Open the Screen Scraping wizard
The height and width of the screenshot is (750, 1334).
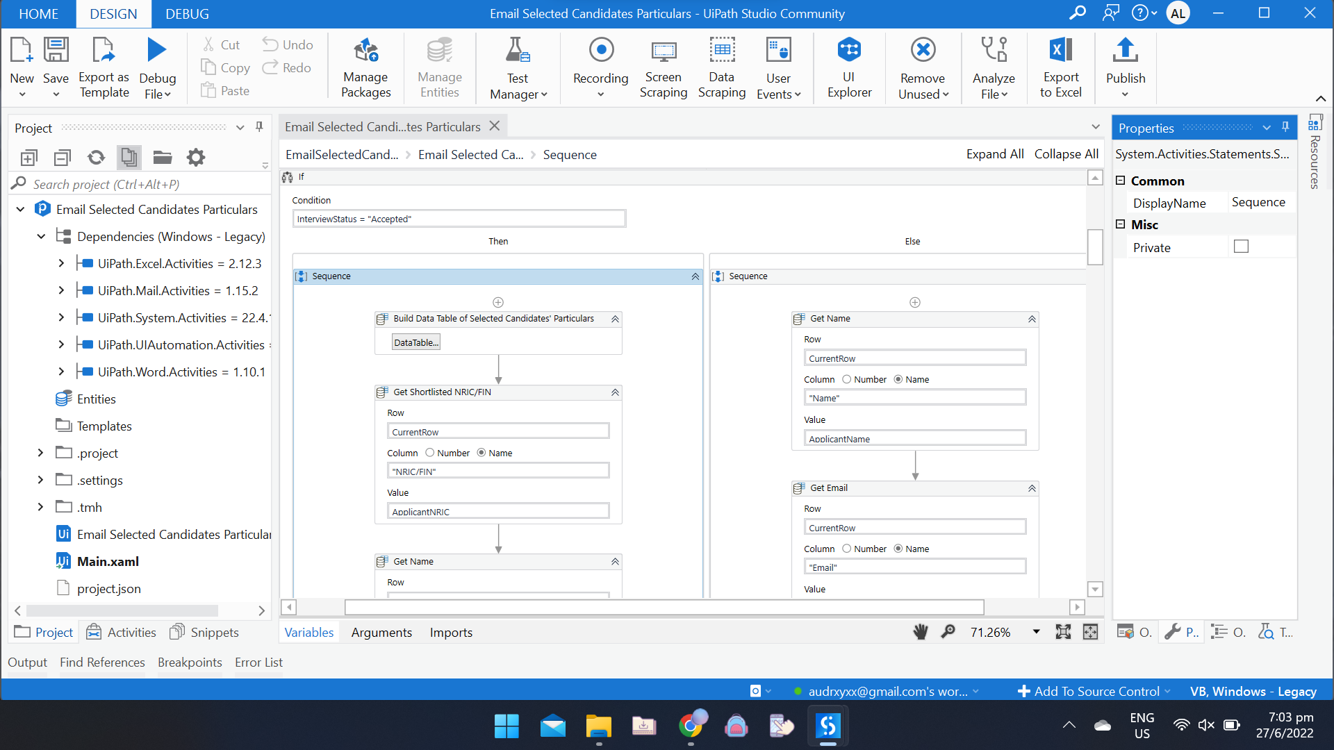coord(664,67)
